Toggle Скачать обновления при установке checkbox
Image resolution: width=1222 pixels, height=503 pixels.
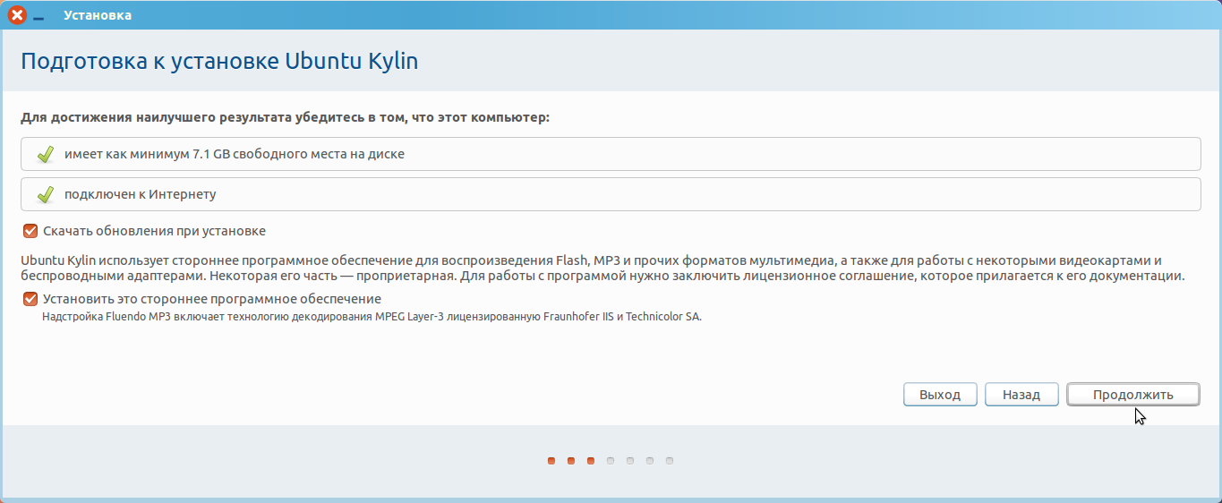tap(30, 231)
